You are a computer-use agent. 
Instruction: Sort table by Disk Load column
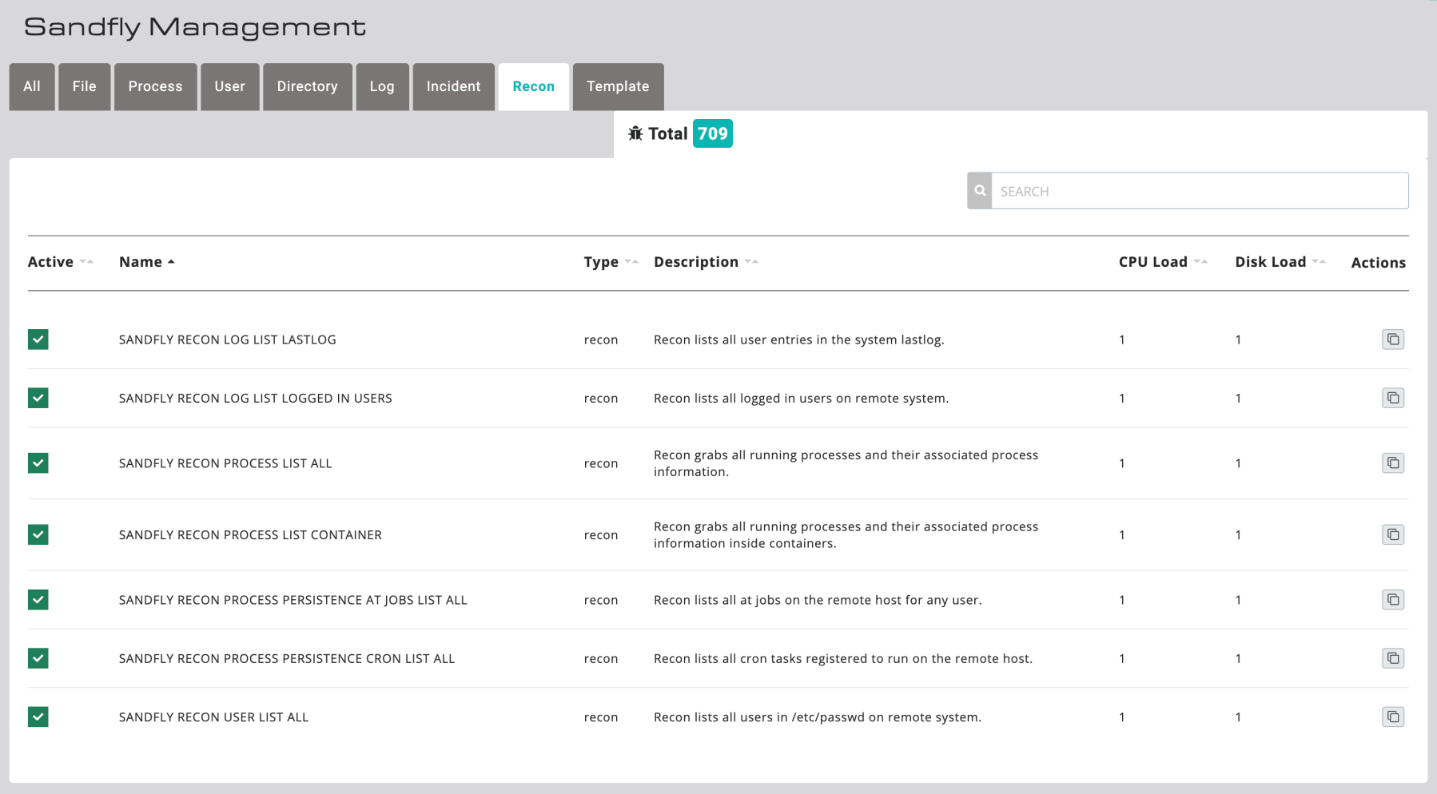pos(1280,262)
